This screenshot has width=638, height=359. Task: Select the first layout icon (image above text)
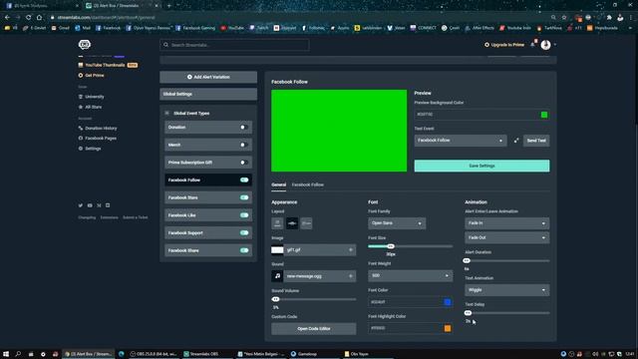pos(277,223)
